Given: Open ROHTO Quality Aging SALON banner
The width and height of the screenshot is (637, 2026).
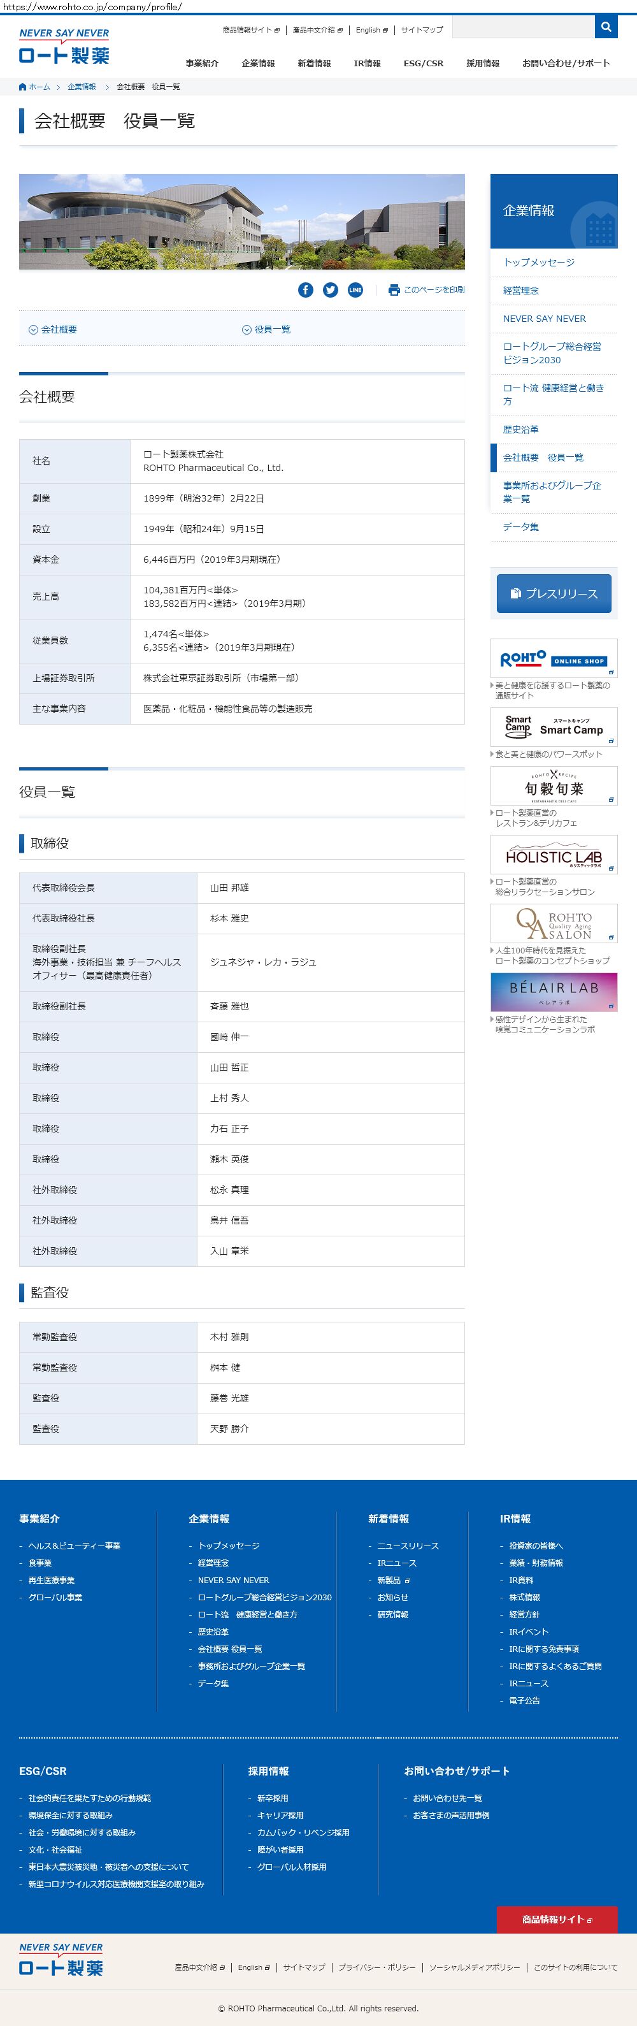Looking at the screenshot, I should [x=554, y=923].
